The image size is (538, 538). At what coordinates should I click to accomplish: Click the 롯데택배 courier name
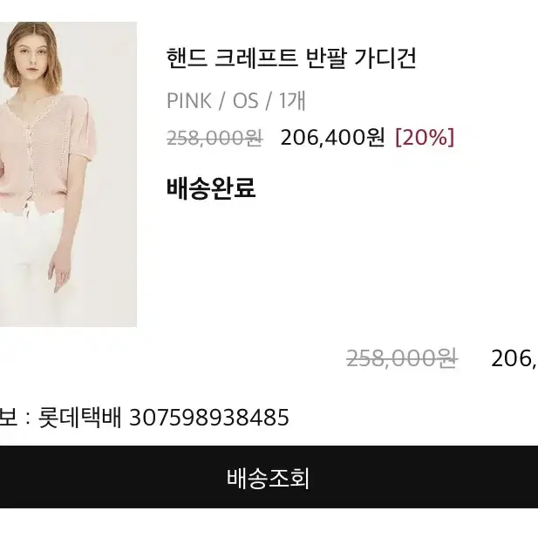click(x=79, y=417)
